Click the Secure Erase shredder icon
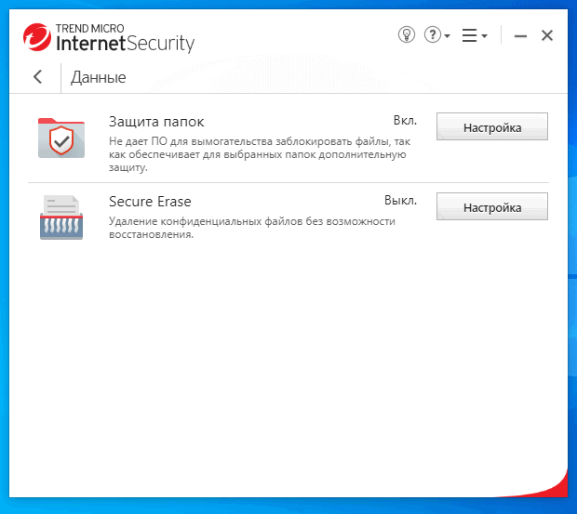Image resolution: width=577 pixels, height=514 pixels. coord(61,217)
